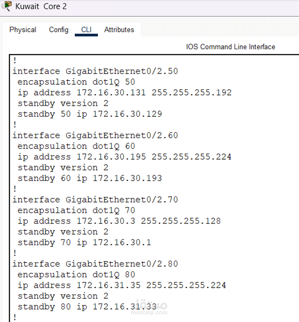The height and width of the screenshot is (322, 299).
Task: Click the interface GigabitEthernet0/2.50 line
Action: pos(95,72)
